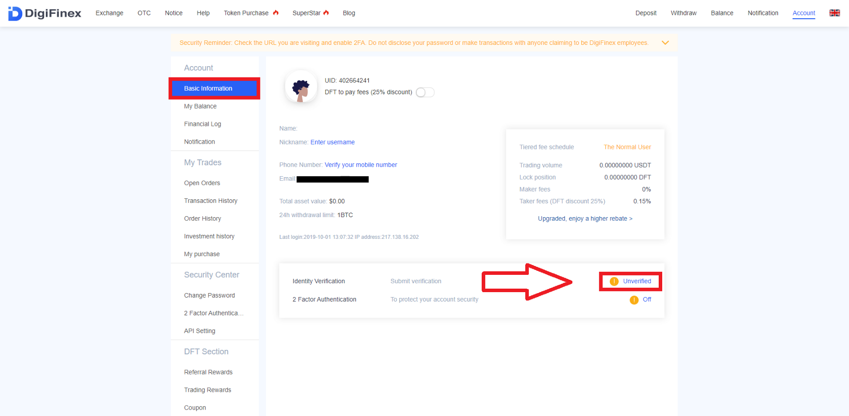The height and width of the screenshot is (416, 849).
Task: Open Financial Log in the sidebar
Action: point(203,124)
